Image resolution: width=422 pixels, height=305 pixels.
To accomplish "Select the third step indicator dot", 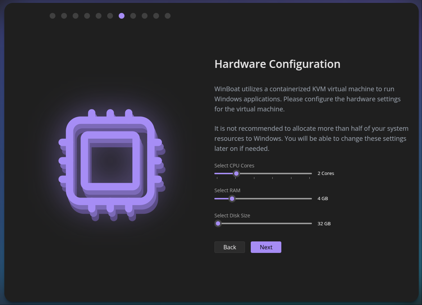I will pyautogui.click(x=76, y=16).
